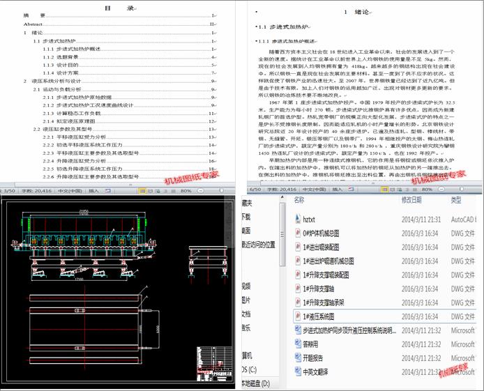
Task: Select the 1#升降支撑轴 DWG file icon
Action: (x=298, y=289)
